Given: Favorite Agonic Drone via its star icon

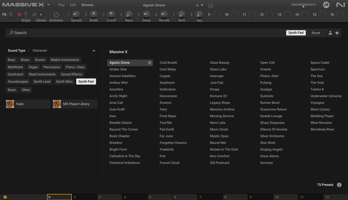Looking at the screenshot, I should pos(150,62).
